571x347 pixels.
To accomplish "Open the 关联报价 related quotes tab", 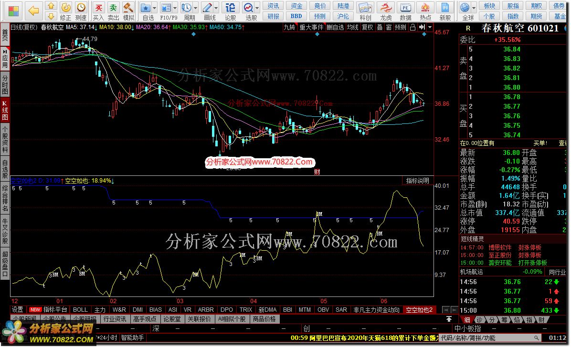I will pyautogui.click(x=199, y=319).
